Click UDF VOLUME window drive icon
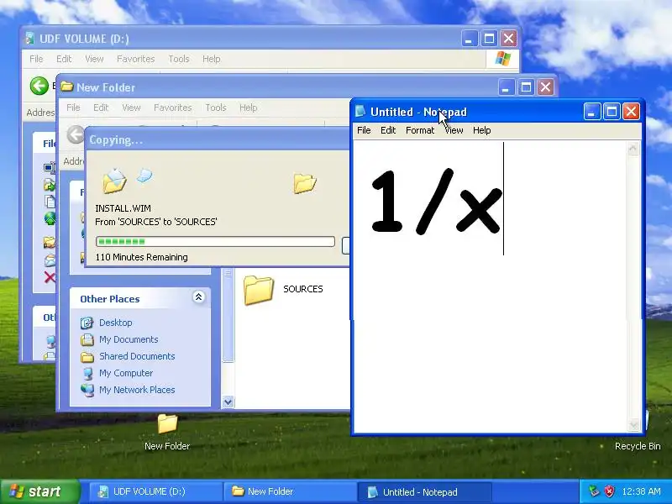672x504 pixels. click(29, 38)
